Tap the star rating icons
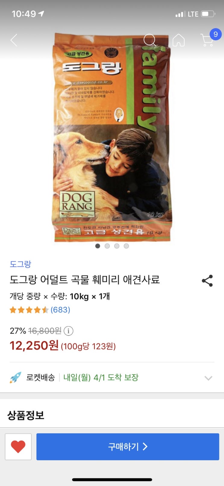Screen dimensions: 224x486 tap(29, 310)
